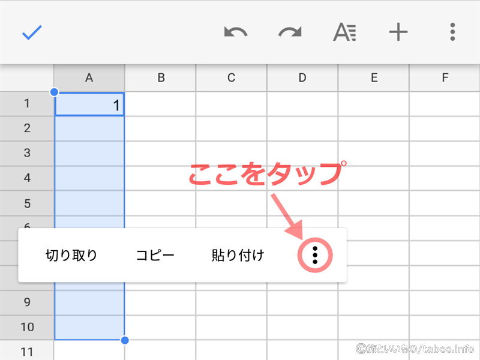This screenshot has height=360, width=480.
Task: Select row 2 header
Action: (x=27, y=128)
